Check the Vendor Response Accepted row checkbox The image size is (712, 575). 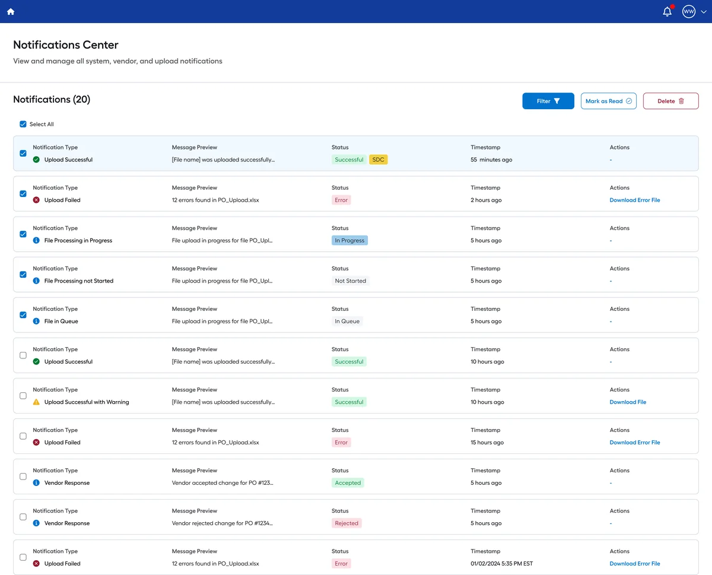(x=23, y=476)
